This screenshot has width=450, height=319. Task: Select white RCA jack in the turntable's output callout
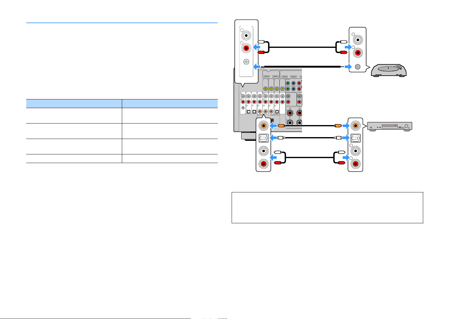pos(357,40)
